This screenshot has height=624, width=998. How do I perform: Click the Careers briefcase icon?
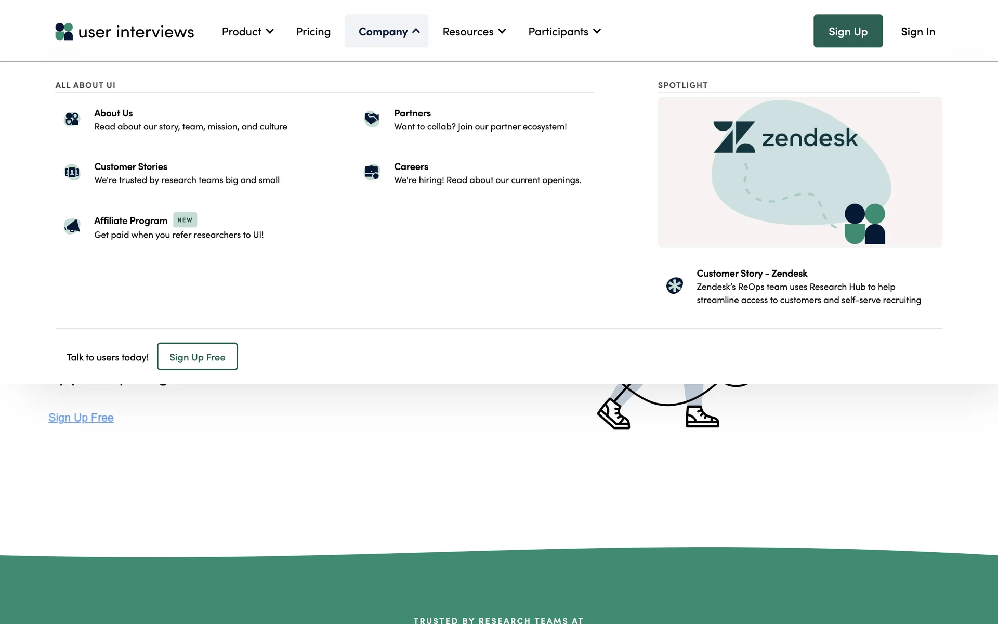click(372, 172)
